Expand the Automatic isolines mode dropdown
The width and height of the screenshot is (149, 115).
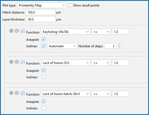(x=62, y=46)
